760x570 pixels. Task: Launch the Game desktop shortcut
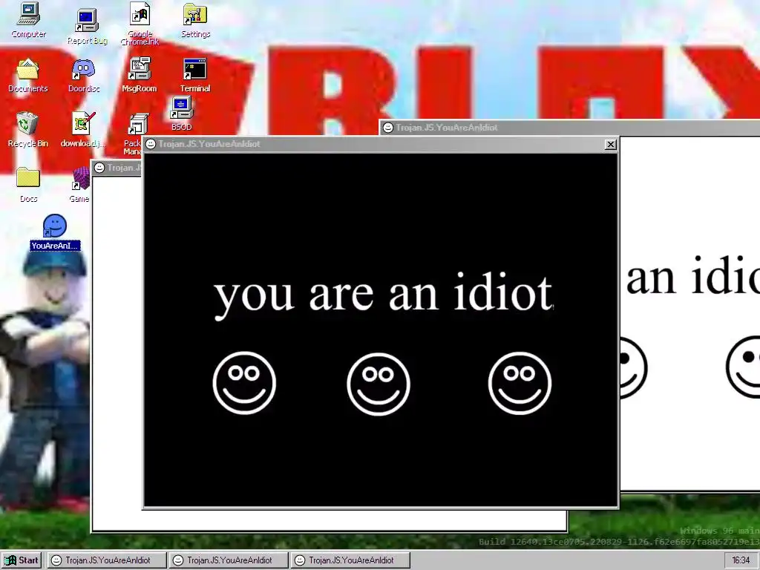[80, 185]
